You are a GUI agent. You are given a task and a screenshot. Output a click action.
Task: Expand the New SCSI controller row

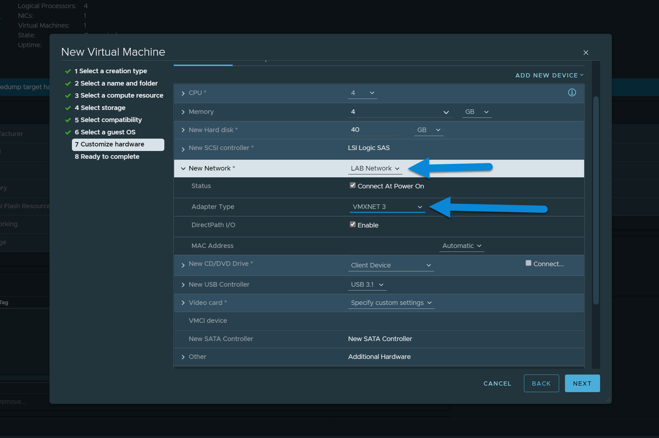tap(183, 149)
